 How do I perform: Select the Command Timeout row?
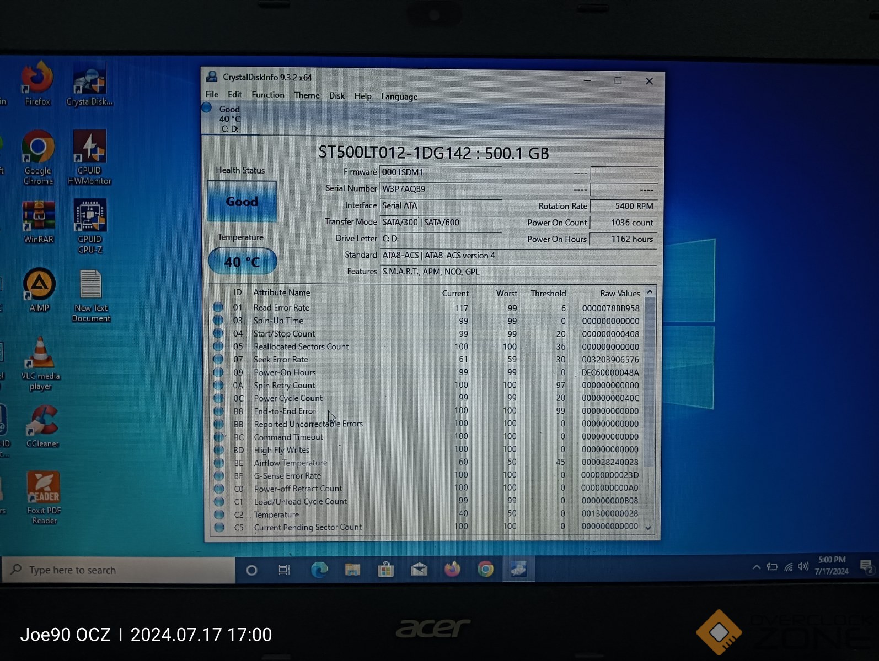click(x=426, y=437)
